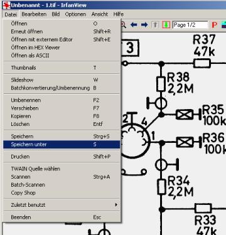Click Beenden to exit IrfanView
This screenshot has width=226, height=235.
pyautogui.click(x=62, y=217)
